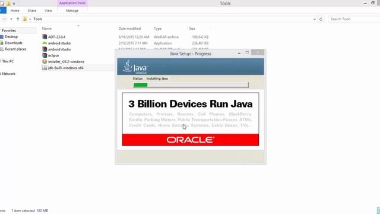Click the Quick Access new folder icon
380x214 pixels.
click(8, 4)
